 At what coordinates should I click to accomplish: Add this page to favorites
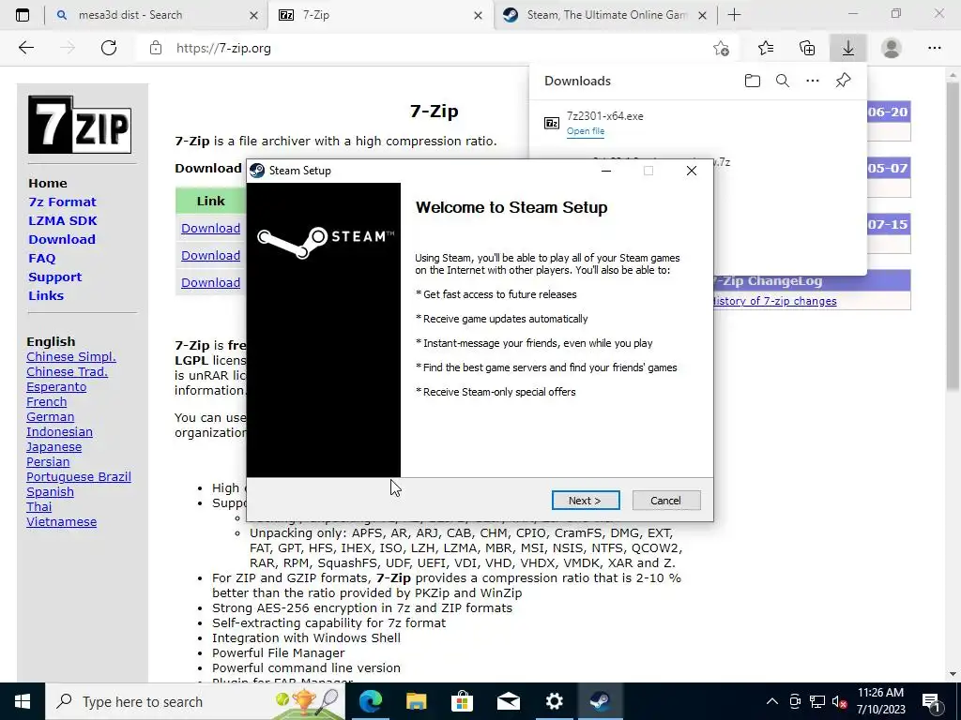pos(722,48)
